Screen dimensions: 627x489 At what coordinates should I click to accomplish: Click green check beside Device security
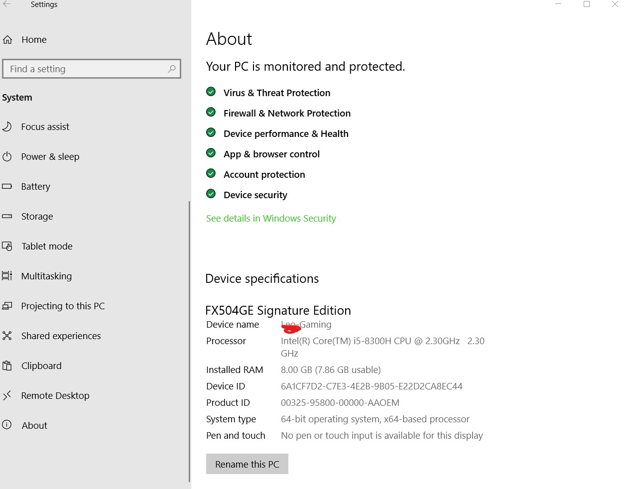(x=211, y=194)
